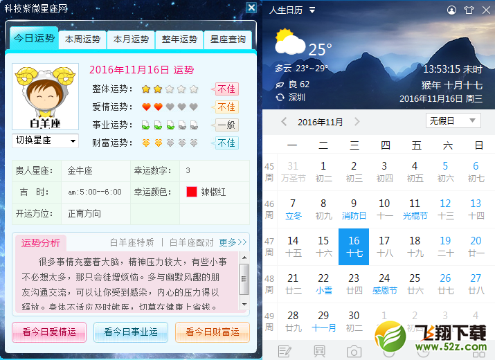Click the 正南方向 direction value
The image size is (495, 360).
(84, 214)
